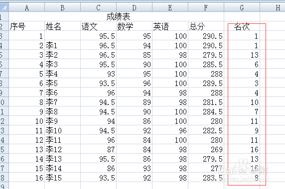Click total score 284.5 in 李8 row

(206, 111)
